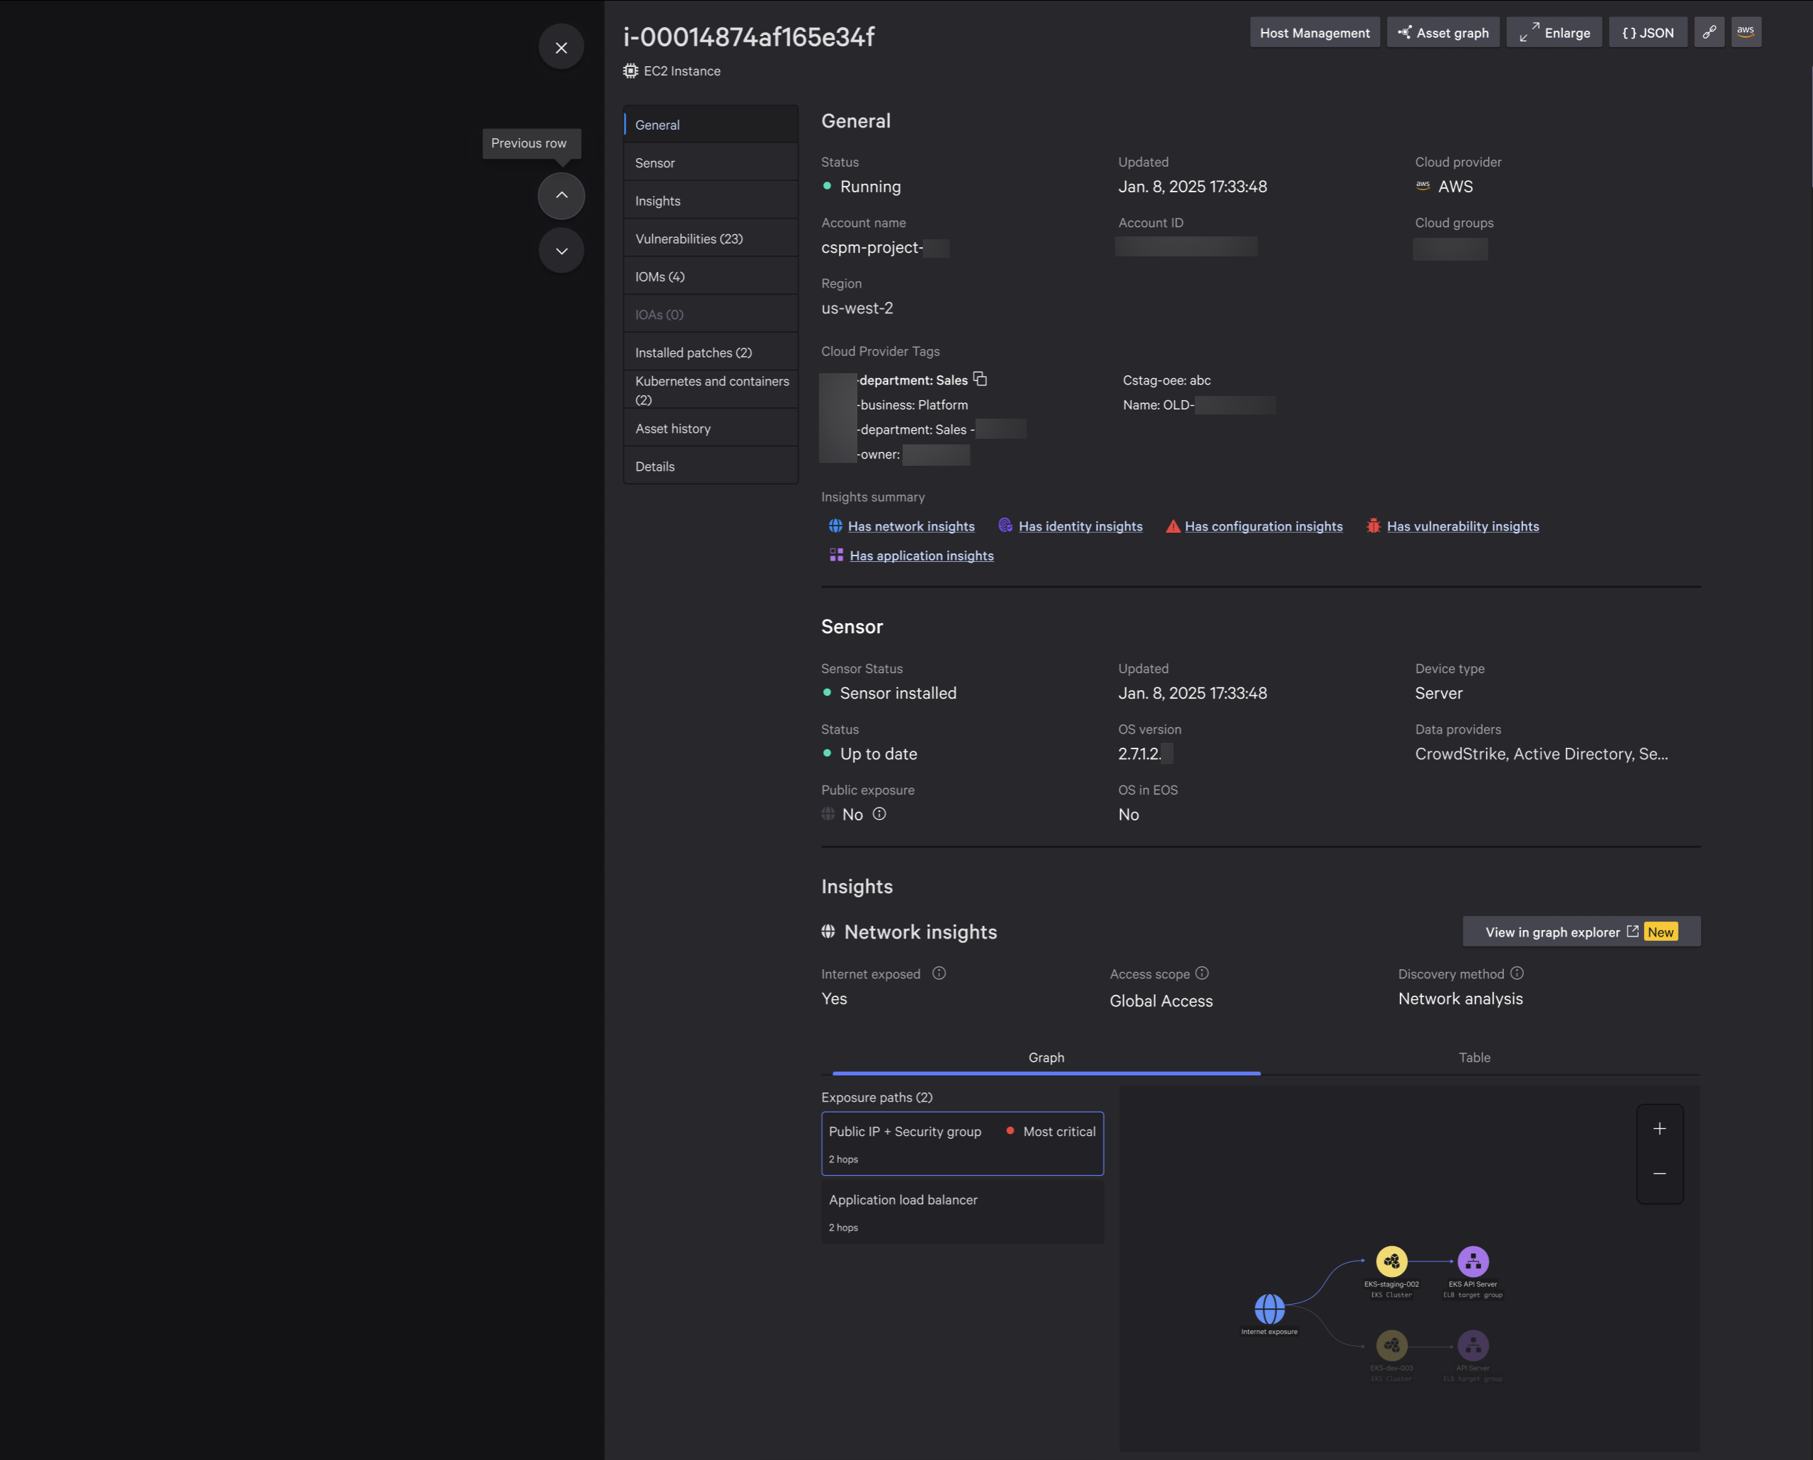Go to next row with down chevron

pyautogui.click(x=561, y=251)
